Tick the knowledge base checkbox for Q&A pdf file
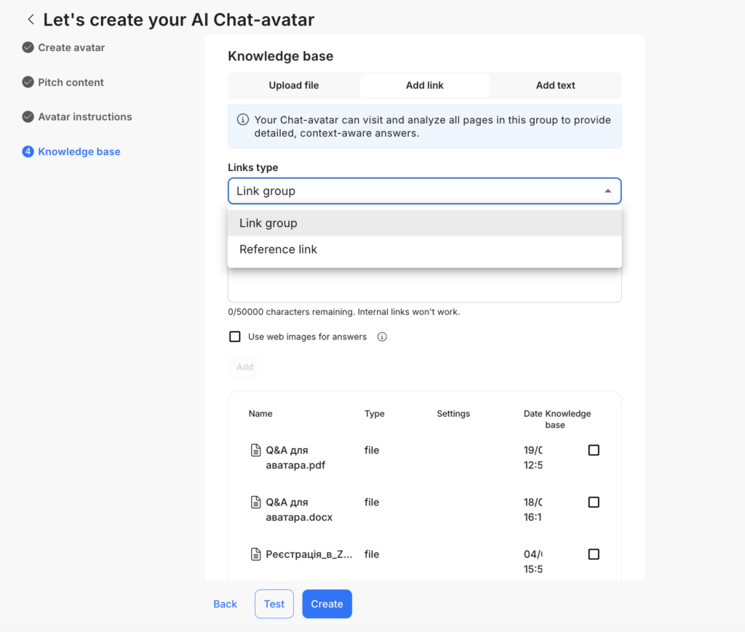The height and width of the screenshot is (632, 745). (594, 450)
